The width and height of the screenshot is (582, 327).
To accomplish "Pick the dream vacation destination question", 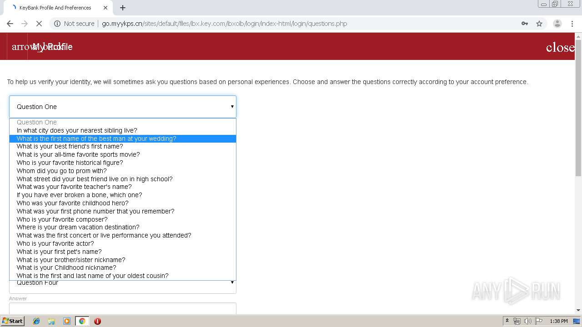I will tap(123, 227).
